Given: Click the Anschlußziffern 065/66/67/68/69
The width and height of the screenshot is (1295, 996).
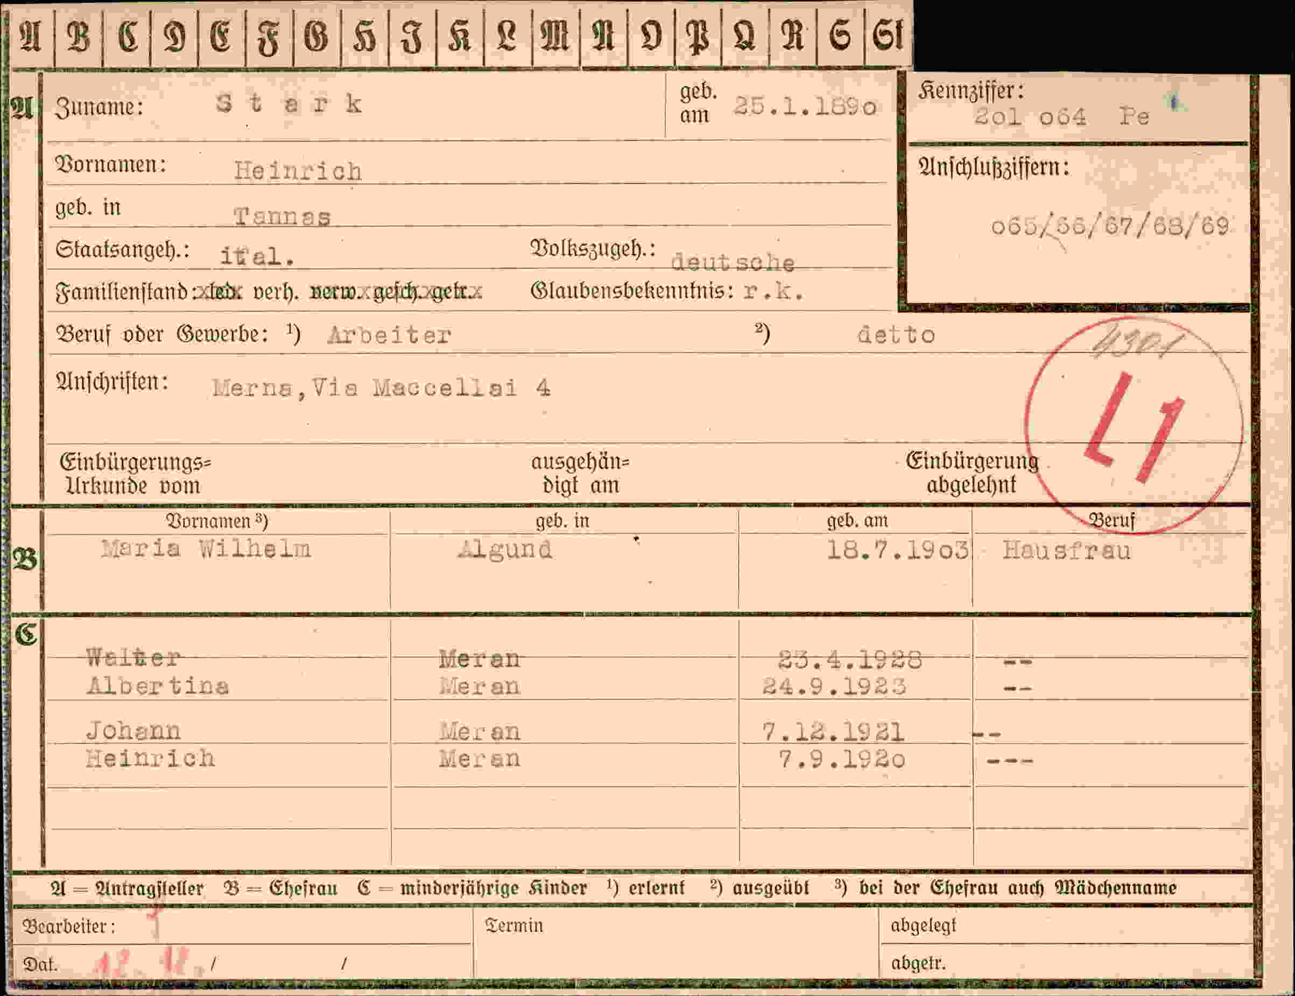Looking at the screenshot, I should click(1110, 226).
